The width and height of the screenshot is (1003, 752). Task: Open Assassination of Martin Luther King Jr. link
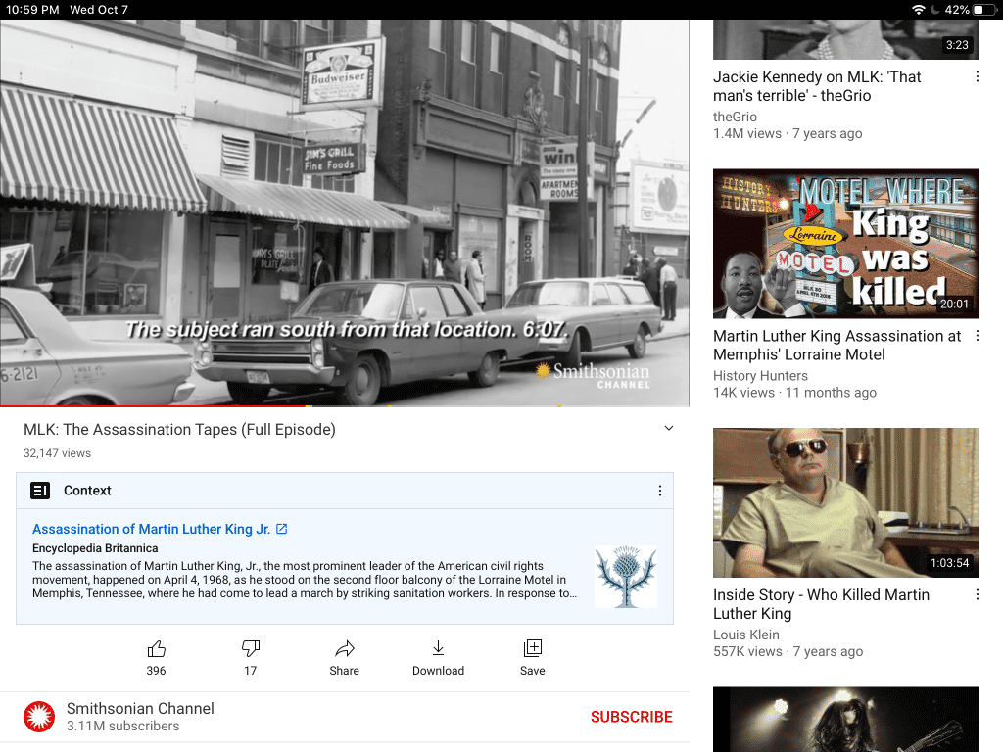pyautogui.click(x=152, y=529)
